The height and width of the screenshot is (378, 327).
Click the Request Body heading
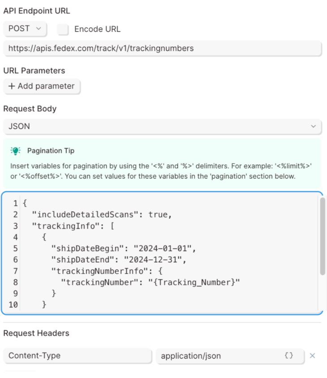(x=30, y=109)
